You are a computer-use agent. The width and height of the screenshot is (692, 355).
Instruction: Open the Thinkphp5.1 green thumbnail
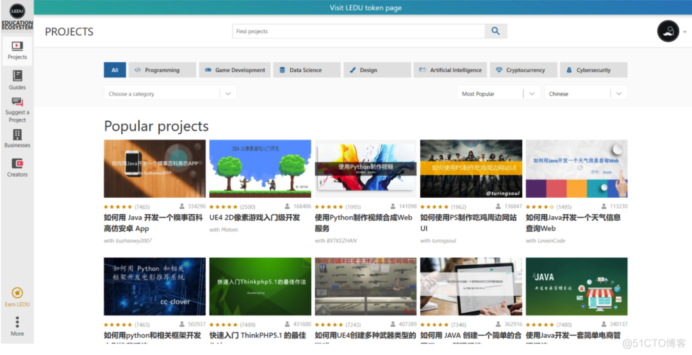tap(260, 287)
